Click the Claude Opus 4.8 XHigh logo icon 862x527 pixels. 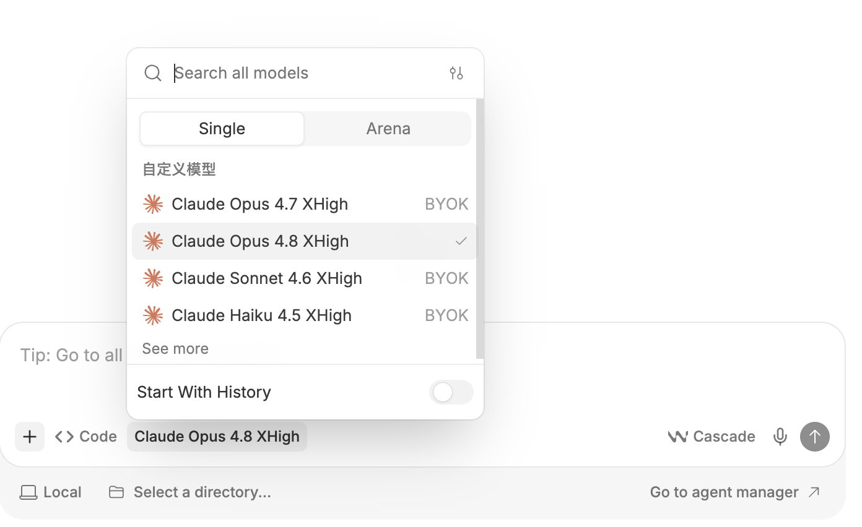tap(153, 241)
